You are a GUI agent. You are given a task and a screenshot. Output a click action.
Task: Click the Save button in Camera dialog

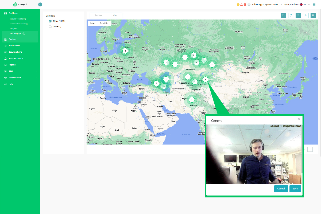295,189
